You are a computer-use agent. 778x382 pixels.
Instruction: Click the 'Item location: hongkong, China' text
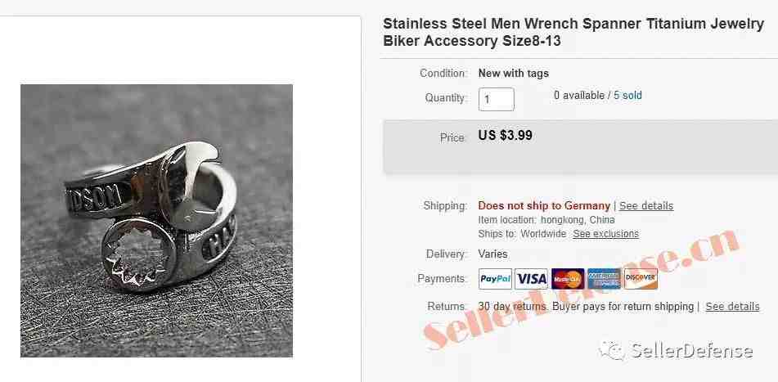[x=546, y=220]
